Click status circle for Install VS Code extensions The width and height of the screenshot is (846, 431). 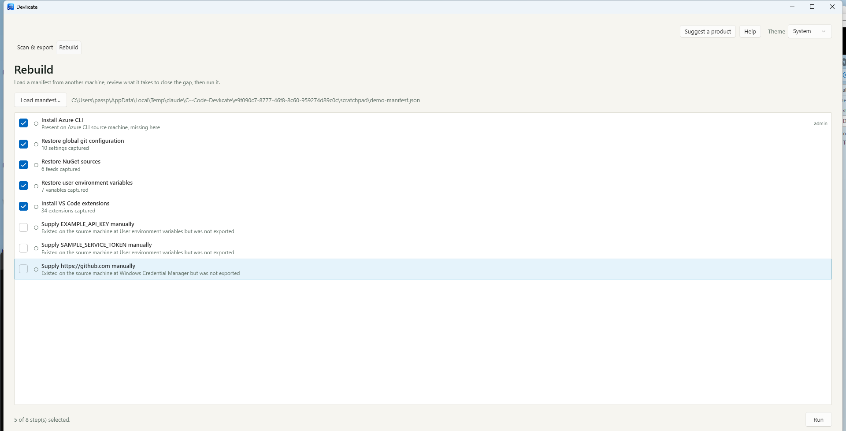click(36, 207)
